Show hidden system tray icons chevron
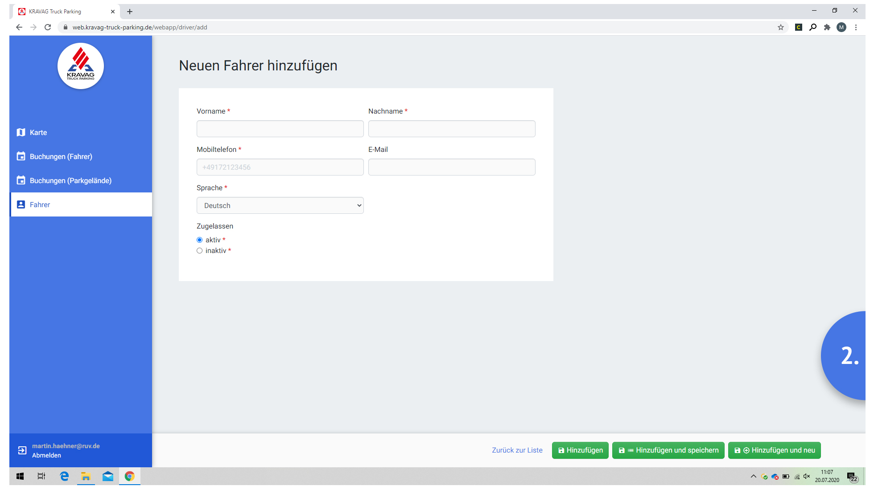Image resolution: width=874 pixels, height=490 pixels. click(753, 476)
